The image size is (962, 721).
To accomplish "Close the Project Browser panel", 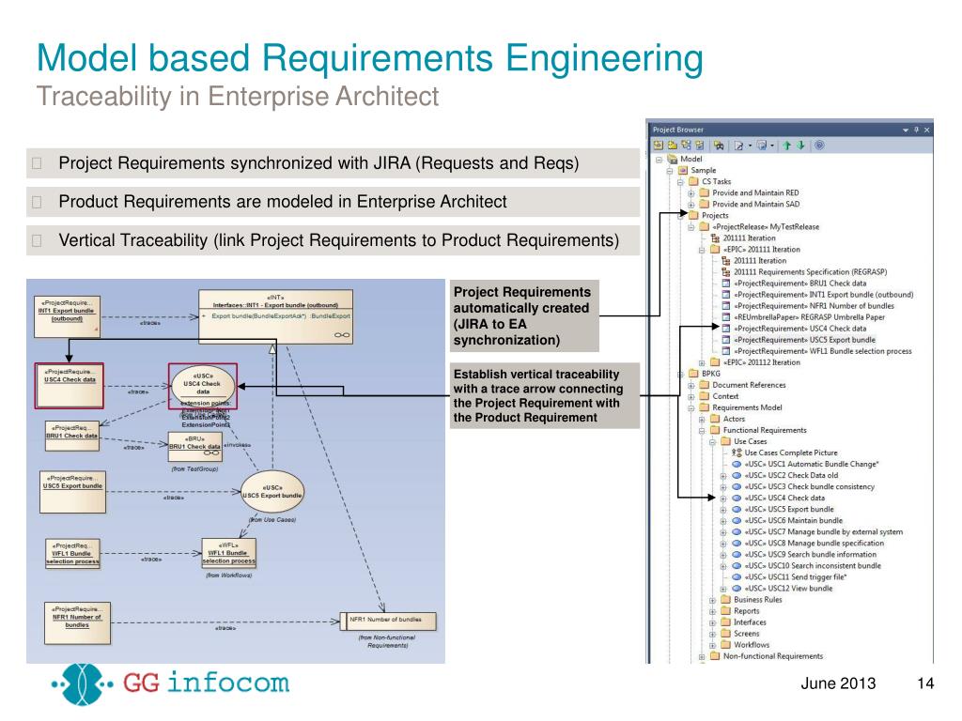I will coord(926,130).
